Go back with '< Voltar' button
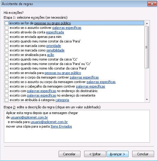158x161 pixels. [95, 154]
